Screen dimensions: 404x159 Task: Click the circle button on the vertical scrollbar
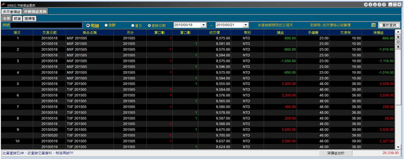click(x=398, y=42)
